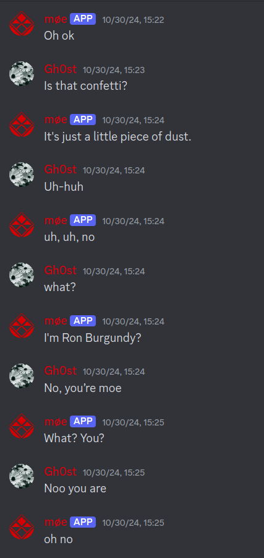The height and width of the screenshot is (558, 264).
Task: Click the 'I'm Ron Burgundy?' message text
Action: 93,338
